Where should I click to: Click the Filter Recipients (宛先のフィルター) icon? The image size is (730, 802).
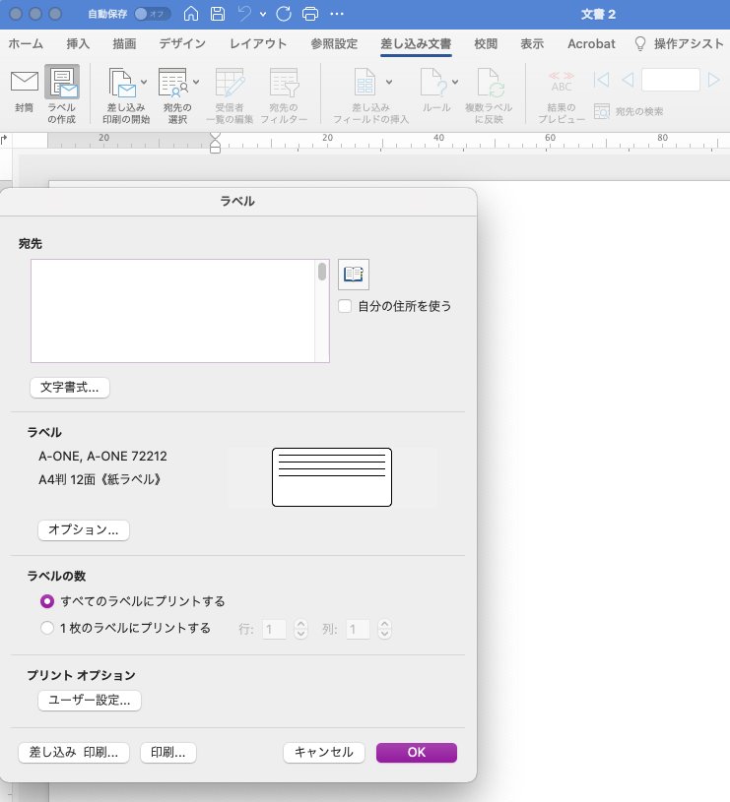pos(284,83)
